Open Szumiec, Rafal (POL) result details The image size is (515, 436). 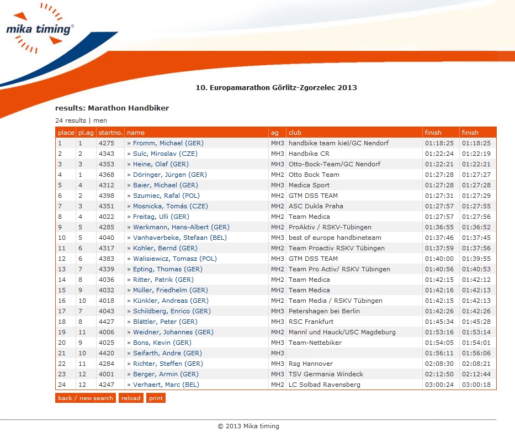click(166, 196)
